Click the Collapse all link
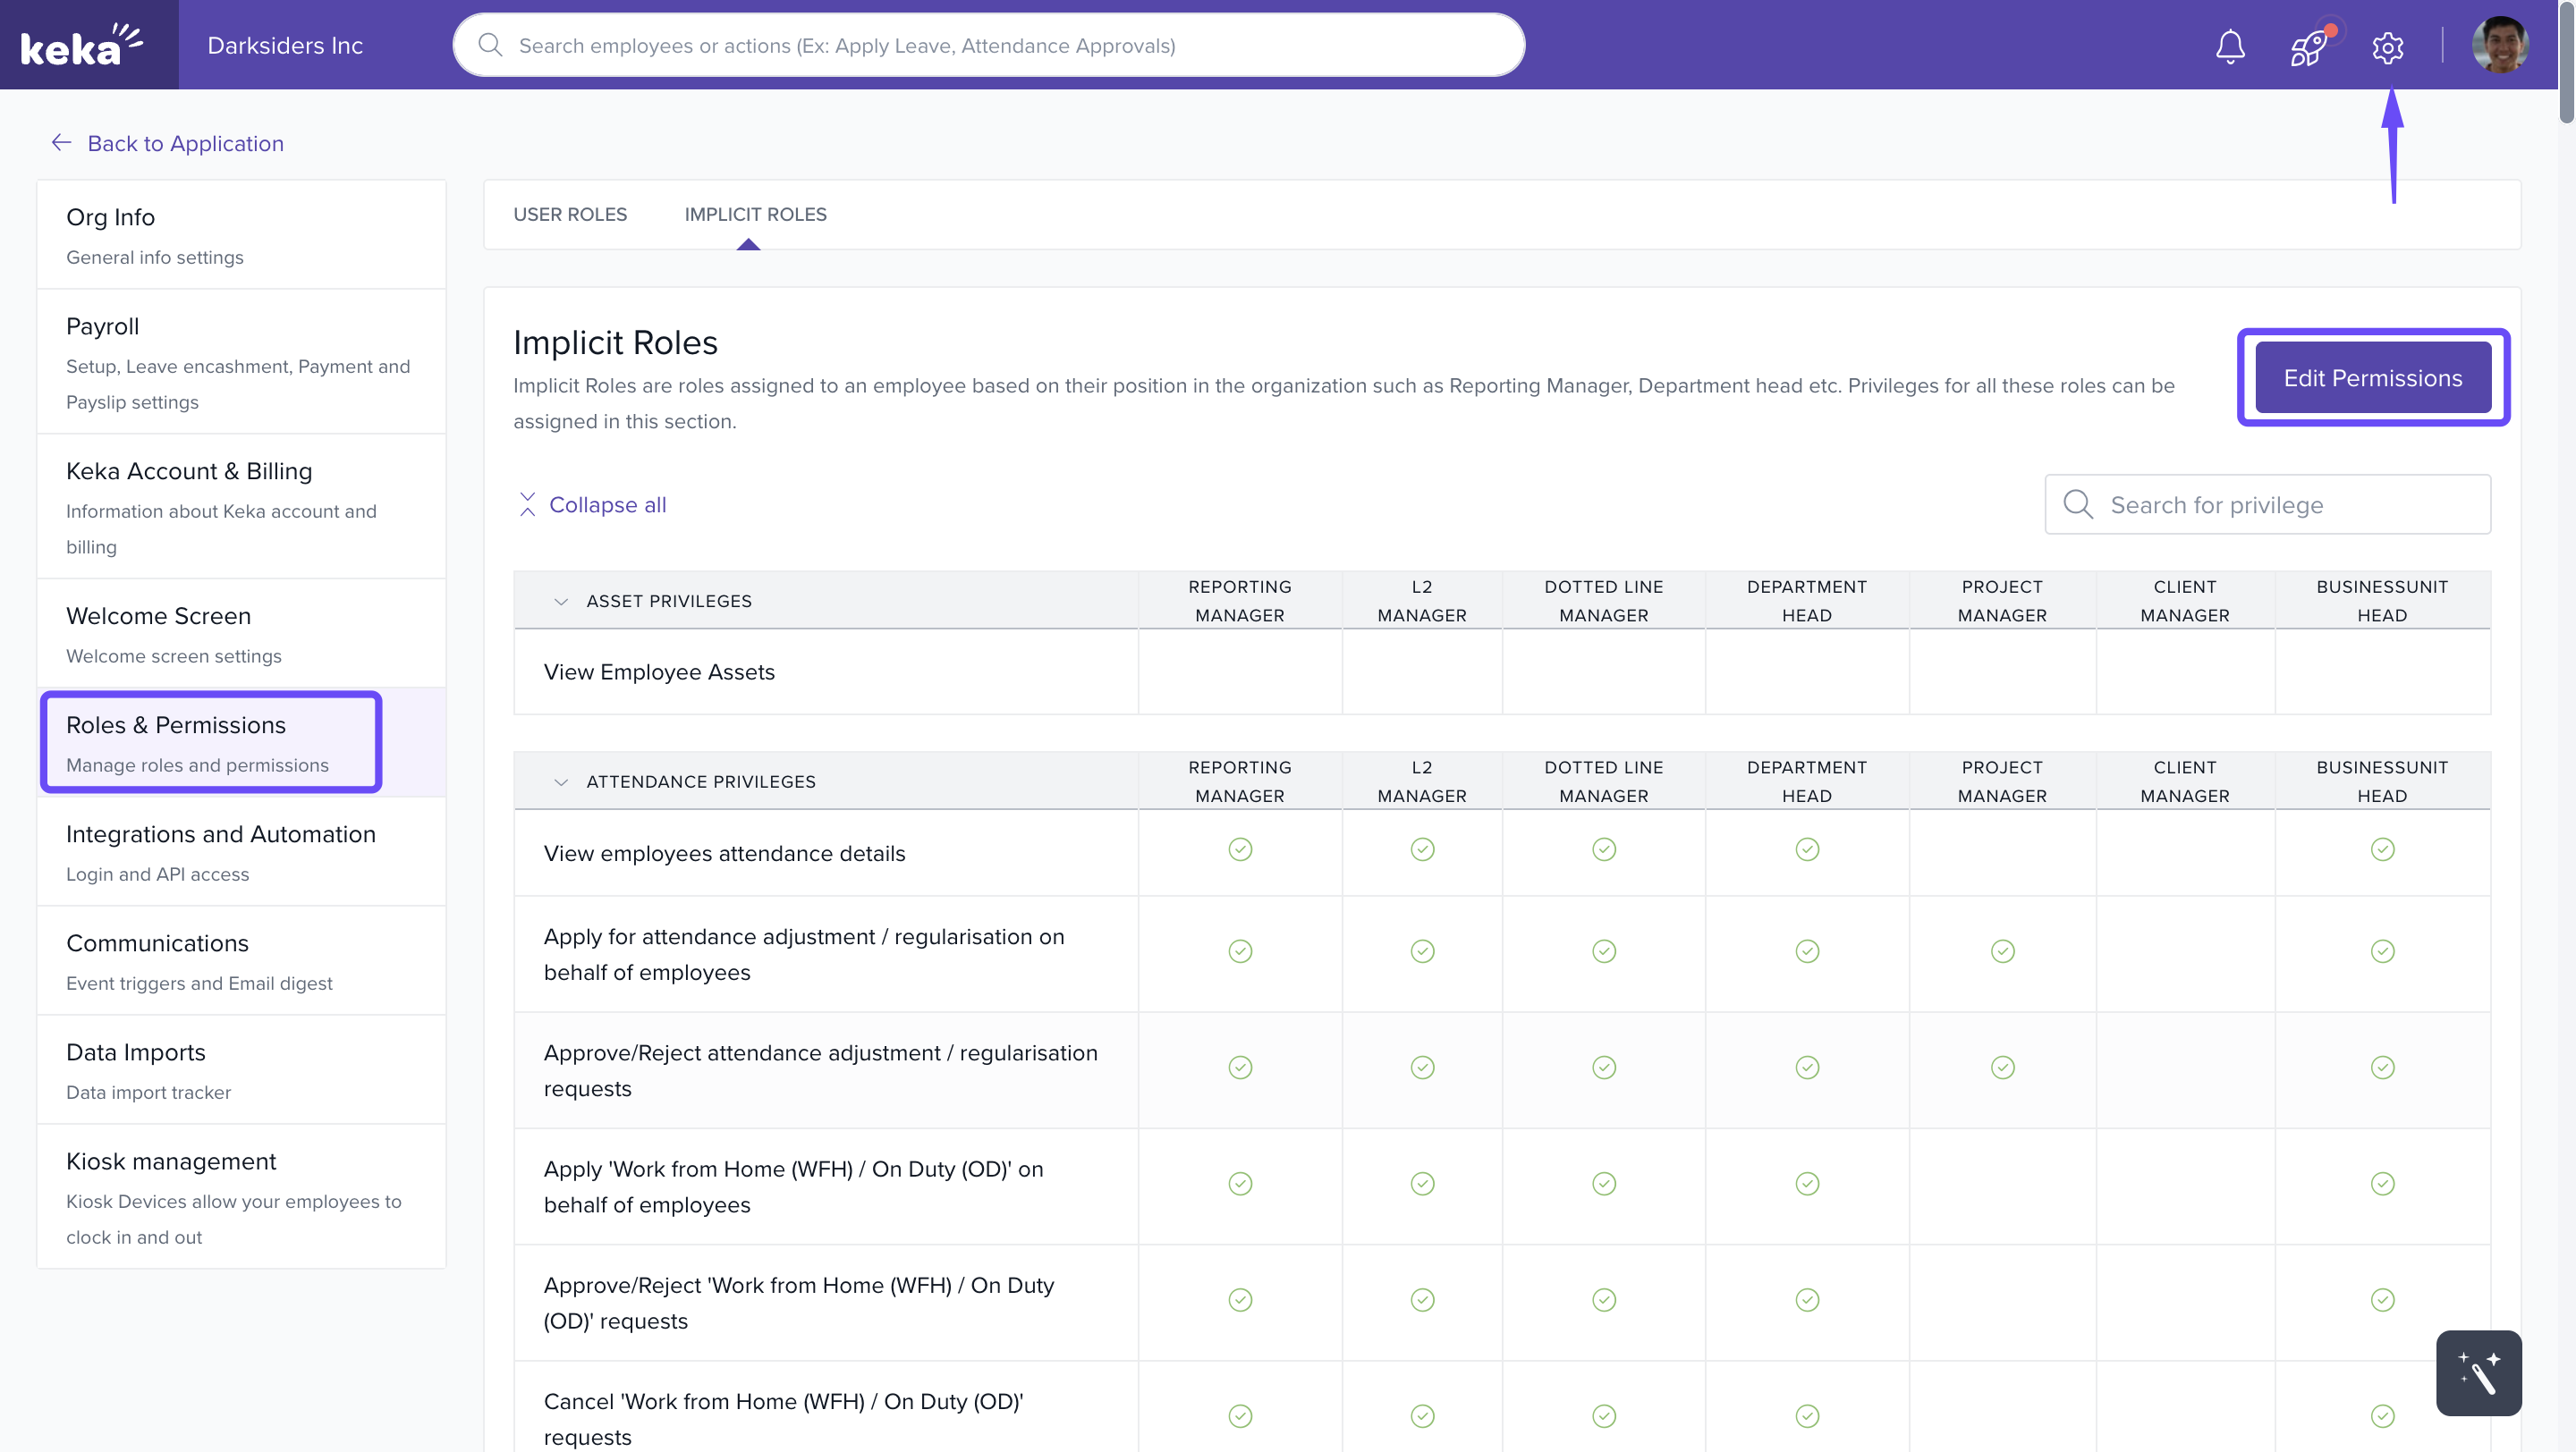This screenshot has width=2576, height=1452. click(607, 504)
